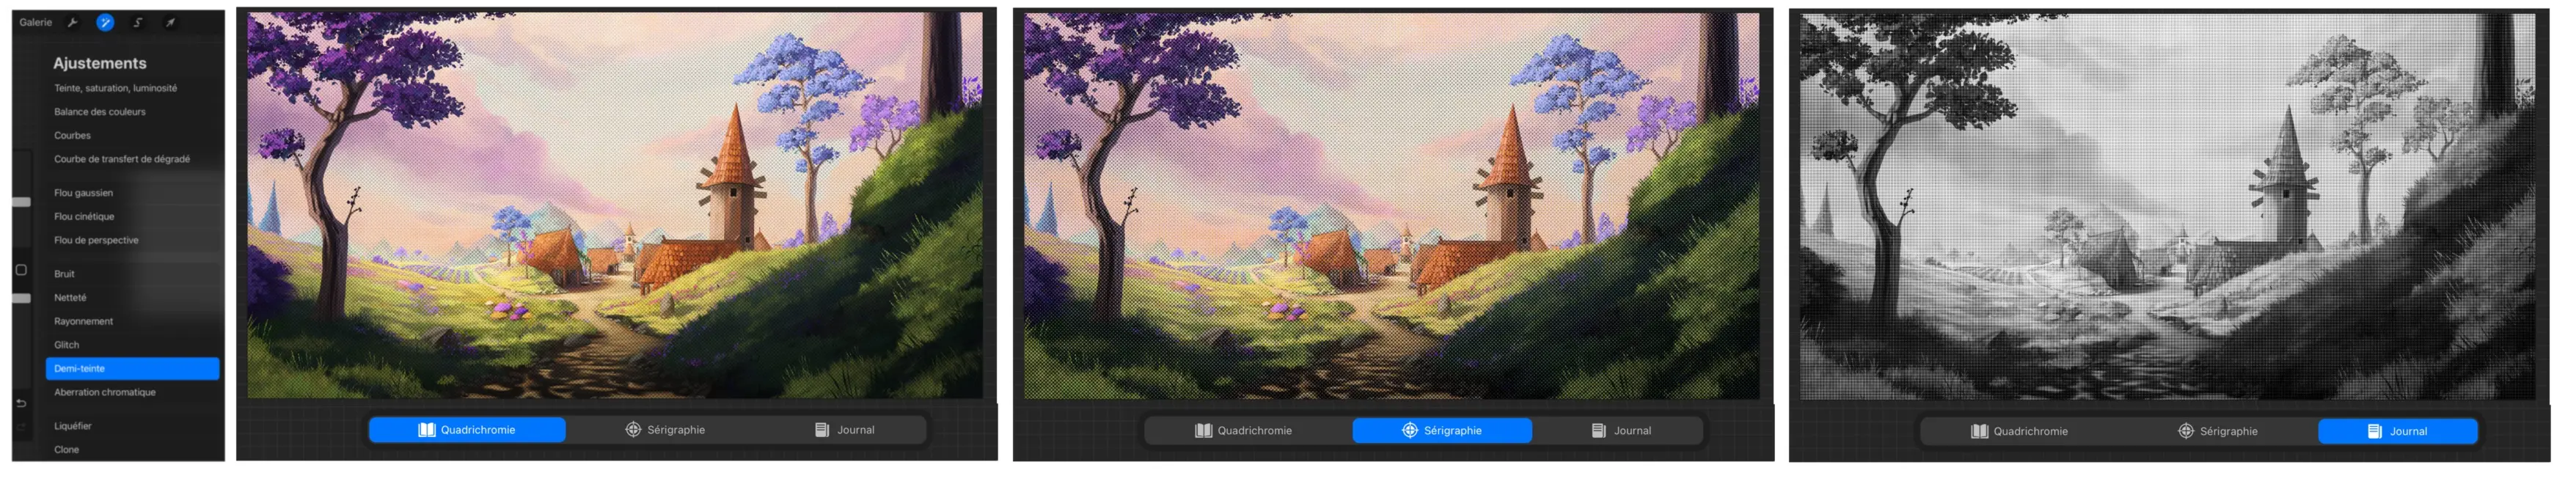The height and width of the screenshot is (484, 2576).
Task: Click the undo arrow in sidebar
Action: pyautogui.click(x=21, y=403)
